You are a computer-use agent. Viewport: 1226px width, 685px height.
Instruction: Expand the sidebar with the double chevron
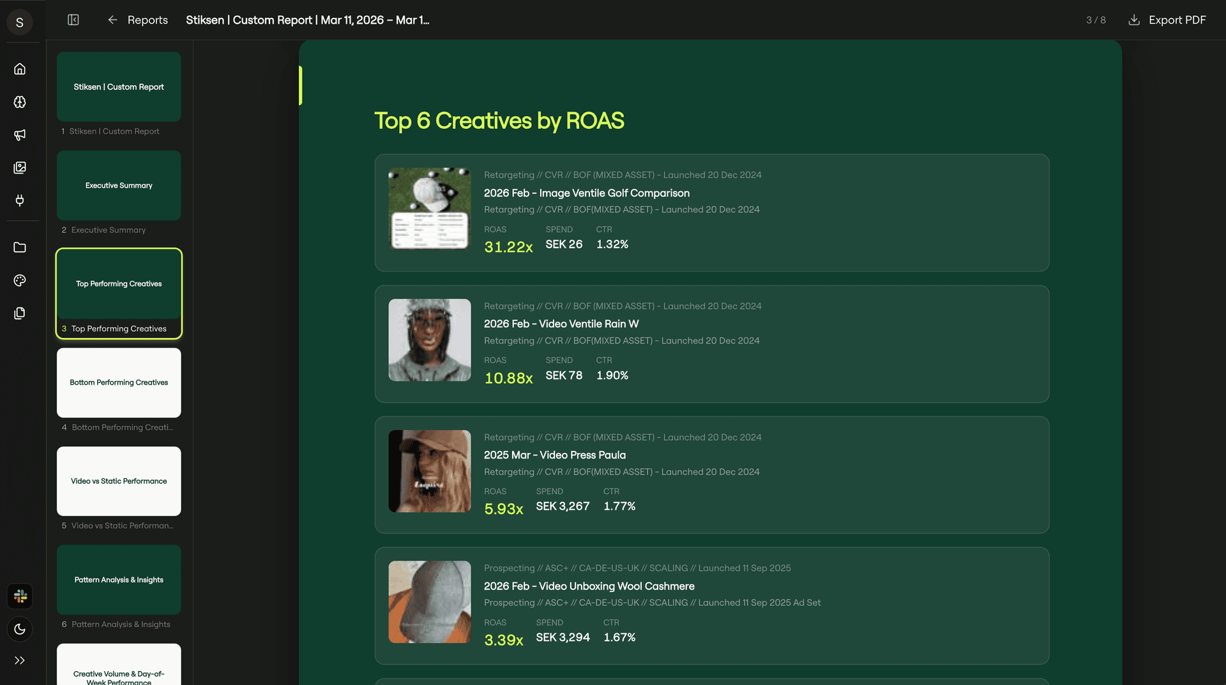20,661
